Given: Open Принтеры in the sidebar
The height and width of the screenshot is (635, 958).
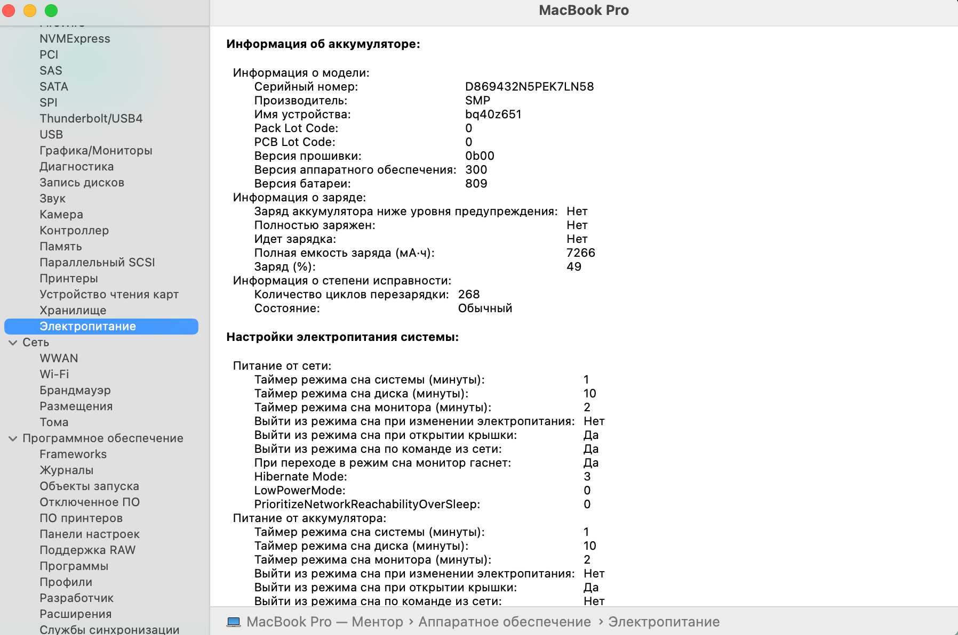Looking at the screenshot, I should pyautogui.click(x=69, y=279).
